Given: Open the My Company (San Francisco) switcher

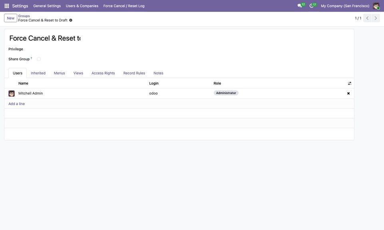Looking at the screenshot, I should click(x=345, y=6).
